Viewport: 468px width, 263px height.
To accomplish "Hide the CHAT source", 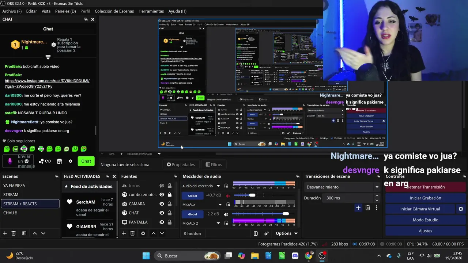I will tap(162, 213).
